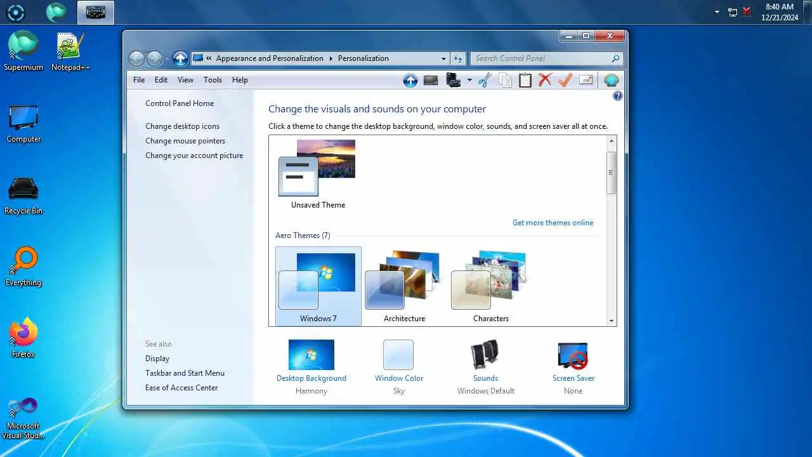The image size is (812, 457).
Task: Click the themes list scrollbar thumb
Action: [612, 173]
